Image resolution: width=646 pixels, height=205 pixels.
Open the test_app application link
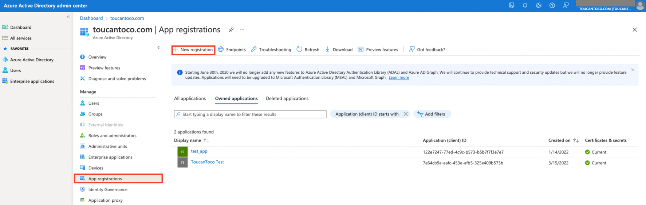click(x=199, y=151)
